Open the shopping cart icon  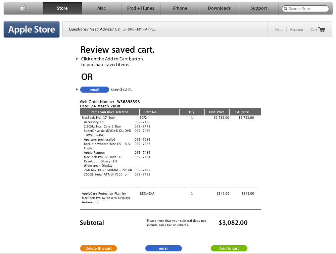point(322,29)
